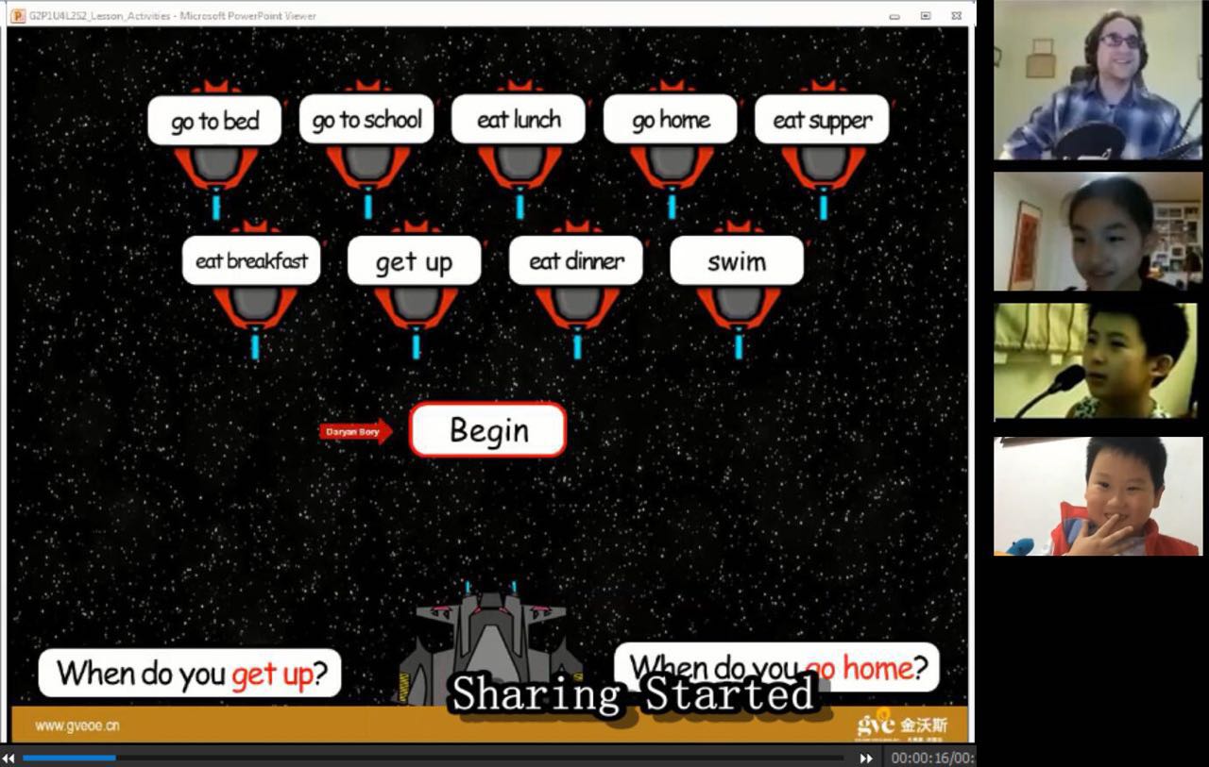Image resolution: width=1209 pixels, height=767 pixels.
Task: Pick the 'eat breakfast' word card
Action: (251, 261)
